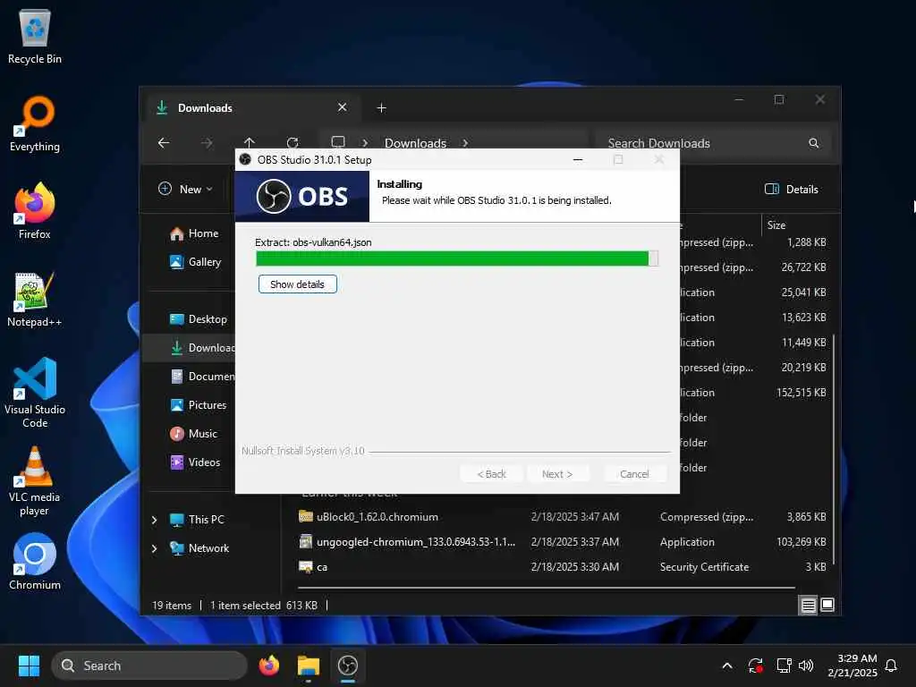Open the clock and date in taskbar
Viewport: 916px width, 687px height.
click(x=852, y=666)
